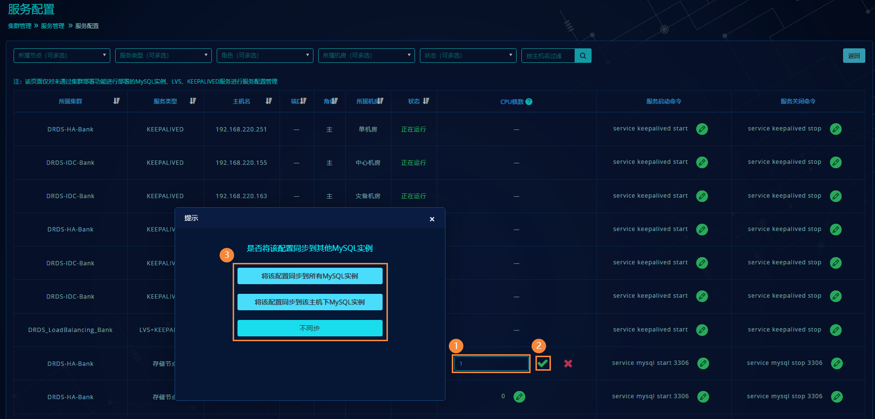Edit start command for host 192.168.220.251
The image size is (875, 419).
coord(702,129)
